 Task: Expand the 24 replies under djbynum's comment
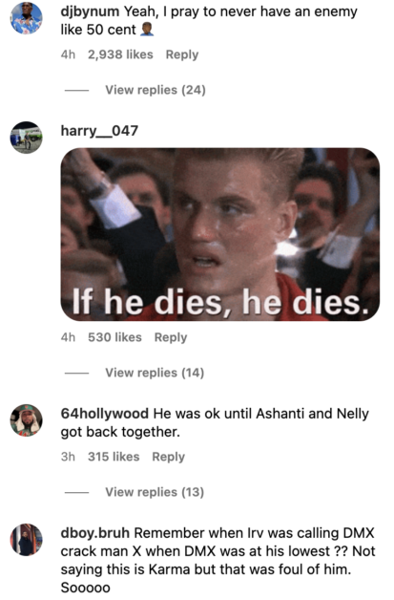156,90
